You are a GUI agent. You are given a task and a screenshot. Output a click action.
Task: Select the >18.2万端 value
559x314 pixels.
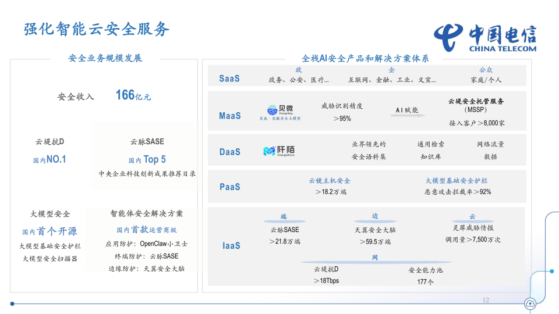[331, 192]
